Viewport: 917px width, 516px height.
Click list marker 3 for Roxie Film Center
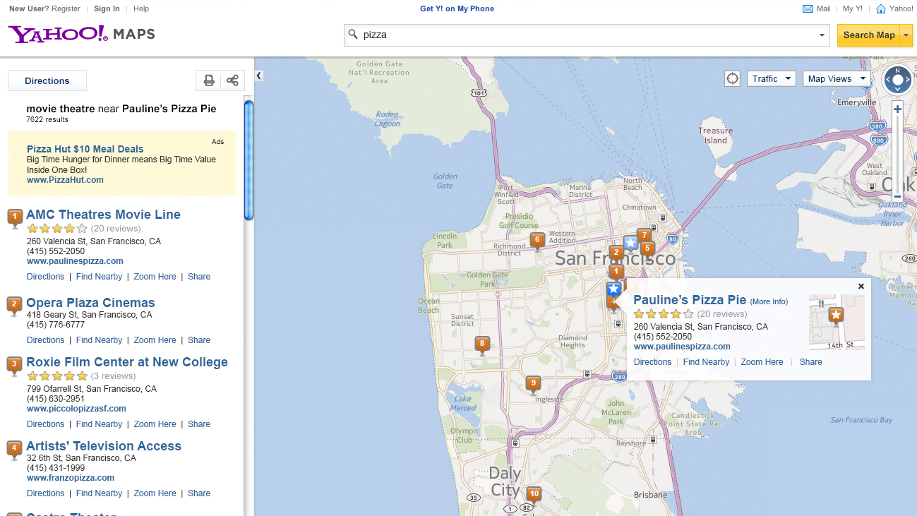[15, 366]
